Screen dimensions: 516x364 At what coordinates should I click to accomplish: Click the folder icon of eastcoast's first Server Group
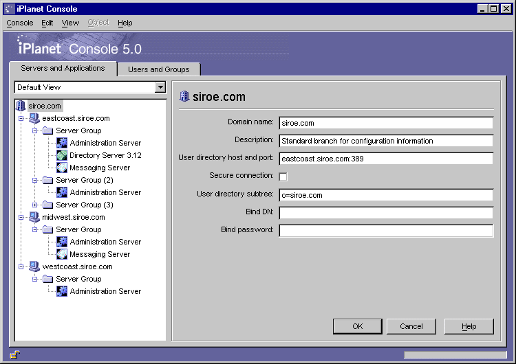tap(47, 130)
